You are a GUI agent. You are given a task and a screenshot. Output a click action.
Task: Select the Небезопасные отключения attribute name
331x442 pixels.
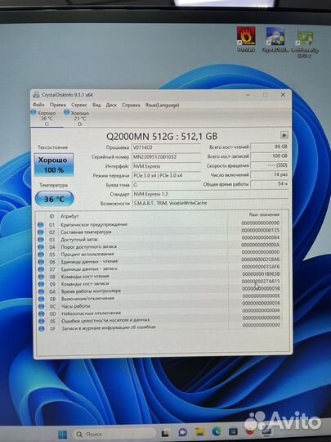(x=92, y=313)
